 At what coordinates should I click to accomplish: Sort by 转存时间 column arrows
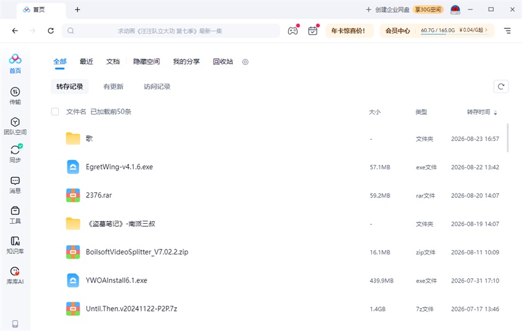(496, 113)
